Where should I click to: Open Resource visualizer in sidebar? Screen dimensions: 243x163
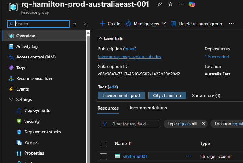[x=34, y=78]
